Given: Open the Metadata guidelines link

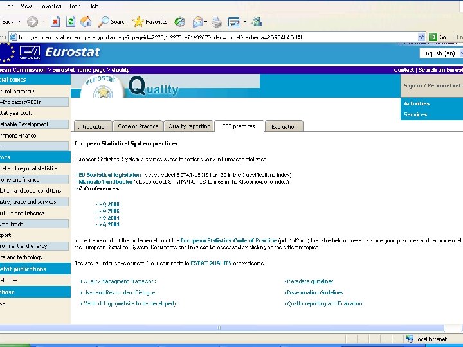Looking at the screenshot, I should [310, 281].
